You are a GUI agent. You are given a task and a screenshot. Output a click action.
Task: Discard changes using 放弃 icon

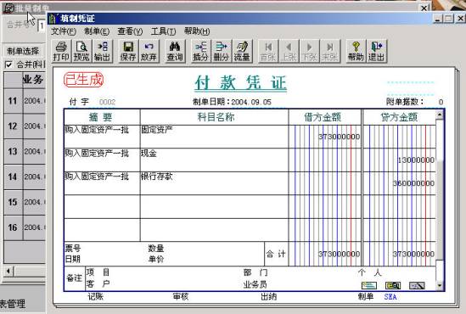point(149,52)
